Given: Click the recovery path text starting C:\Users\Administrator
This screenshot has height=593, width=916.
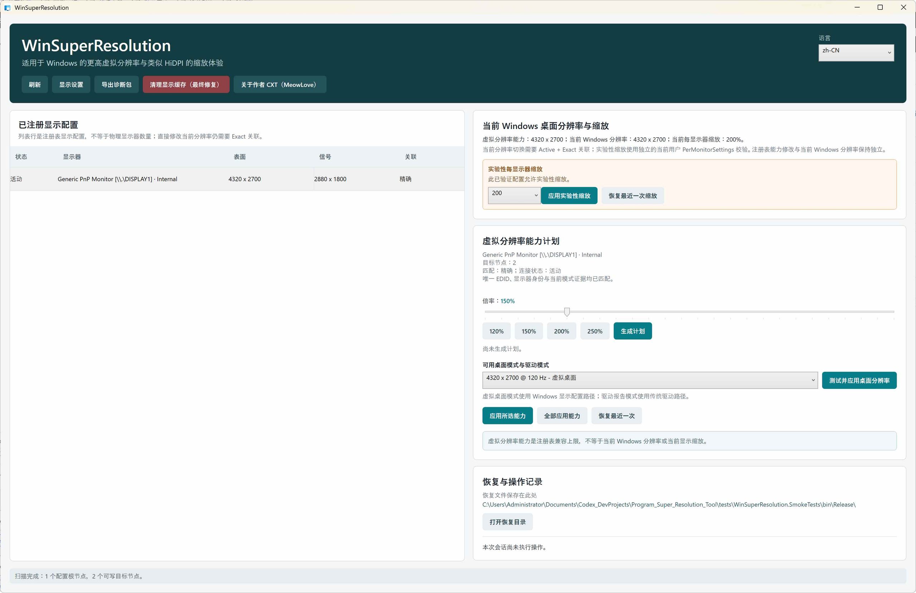Looking at the screenshot, I should tap(669, 505).
